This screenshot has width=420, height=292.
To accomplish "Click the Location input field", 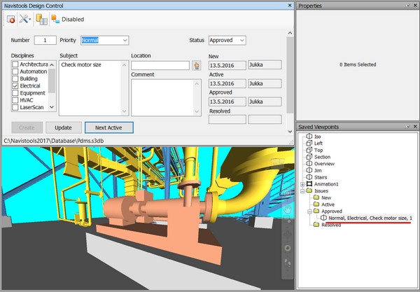I will tap(160, 65).
